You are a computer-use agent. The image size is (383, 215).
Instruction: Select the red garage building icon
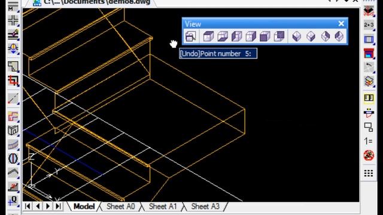(369, 53)
